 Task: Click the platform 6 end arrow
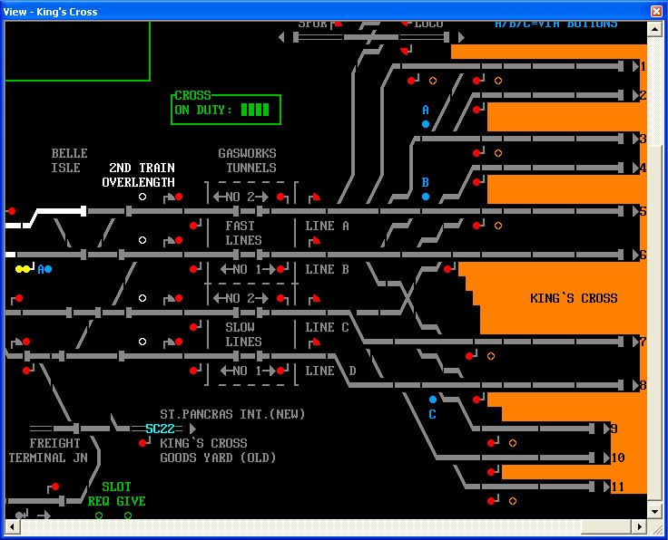point(635,255)
